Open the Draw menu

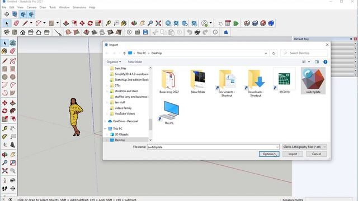coord(43,7)
